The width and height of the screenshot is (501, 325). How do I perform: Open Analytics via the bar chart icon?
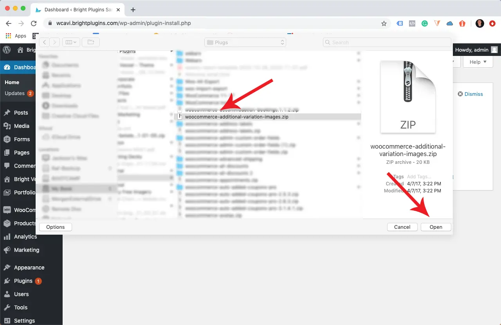7,237
